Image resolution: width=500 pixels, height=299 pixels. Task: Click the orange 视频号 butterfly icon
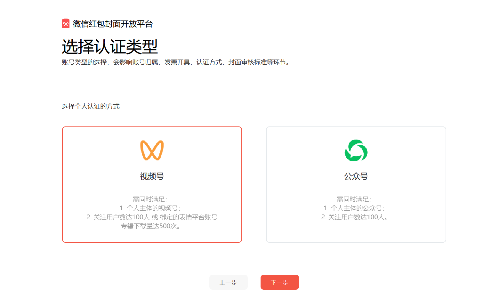(x=152, y=150)
